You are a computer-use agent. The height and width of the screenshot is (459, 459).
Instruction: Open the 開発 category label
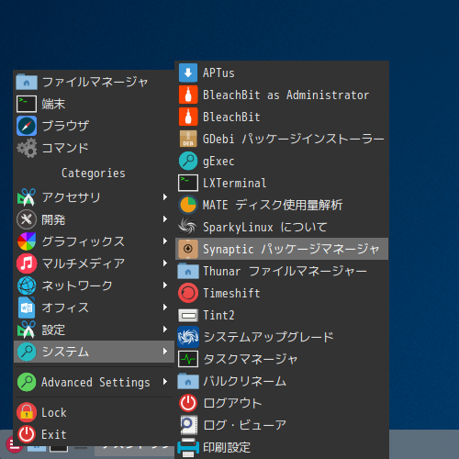point(53,219)
